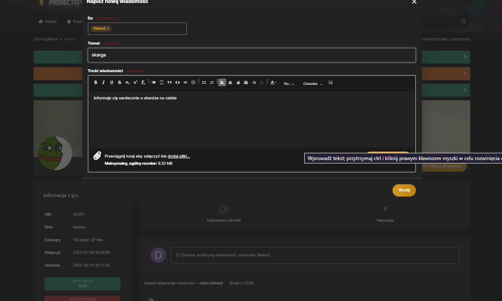Viewport: 502px width, 301px height.
Task: Click the search magnifier icon
Action: tap(463, 21)
